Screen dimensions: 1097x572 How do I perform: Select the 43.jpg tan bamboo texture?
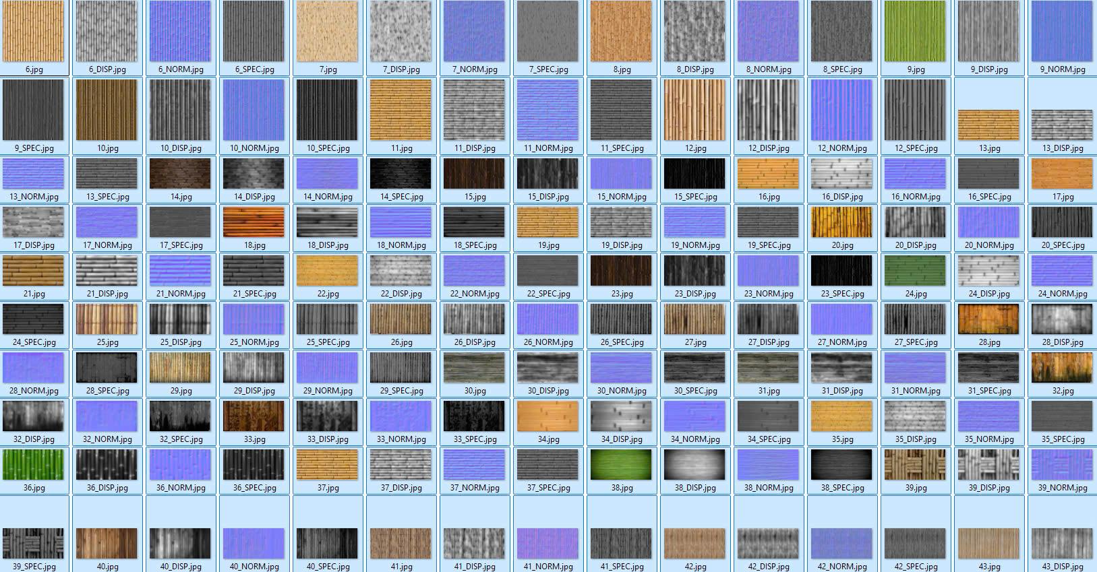(x=988, y=543)
